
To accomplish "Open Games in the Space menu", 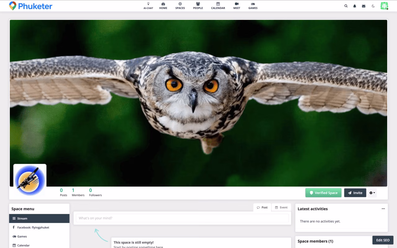I will point(39,237).
